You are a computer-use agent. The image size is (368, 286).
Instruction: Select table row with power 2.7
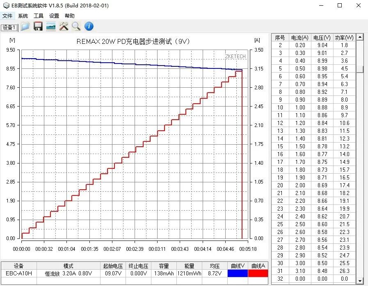click(313, 53)
